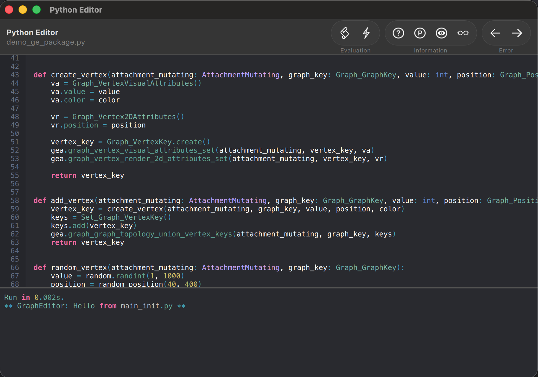Click the 'Run in 0.002s' console line

tap(34, 297)
